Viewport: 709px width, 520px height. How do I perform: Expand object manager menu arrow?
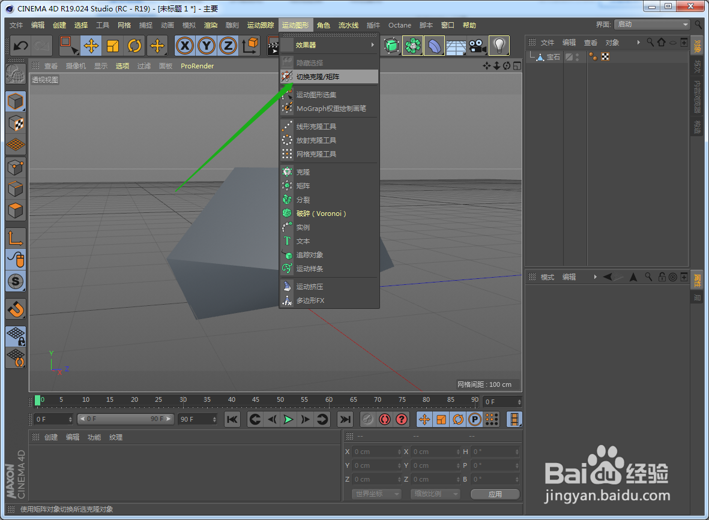pyautogui.click(x=639, y=43)
